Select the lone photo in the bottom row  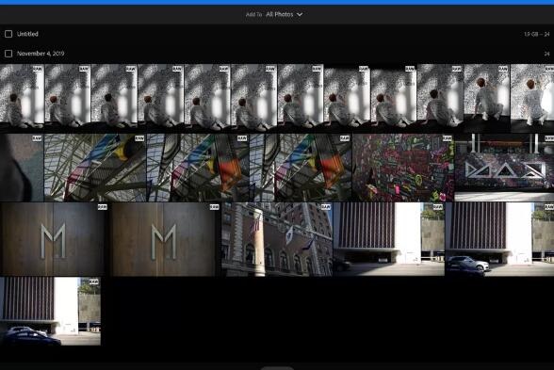50,312
